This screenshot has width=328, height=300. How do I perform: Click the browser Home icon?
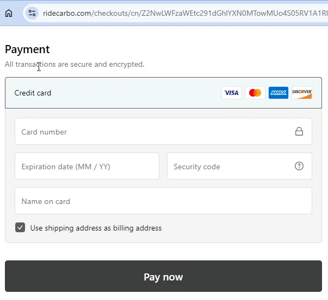(x=9, y=13)
